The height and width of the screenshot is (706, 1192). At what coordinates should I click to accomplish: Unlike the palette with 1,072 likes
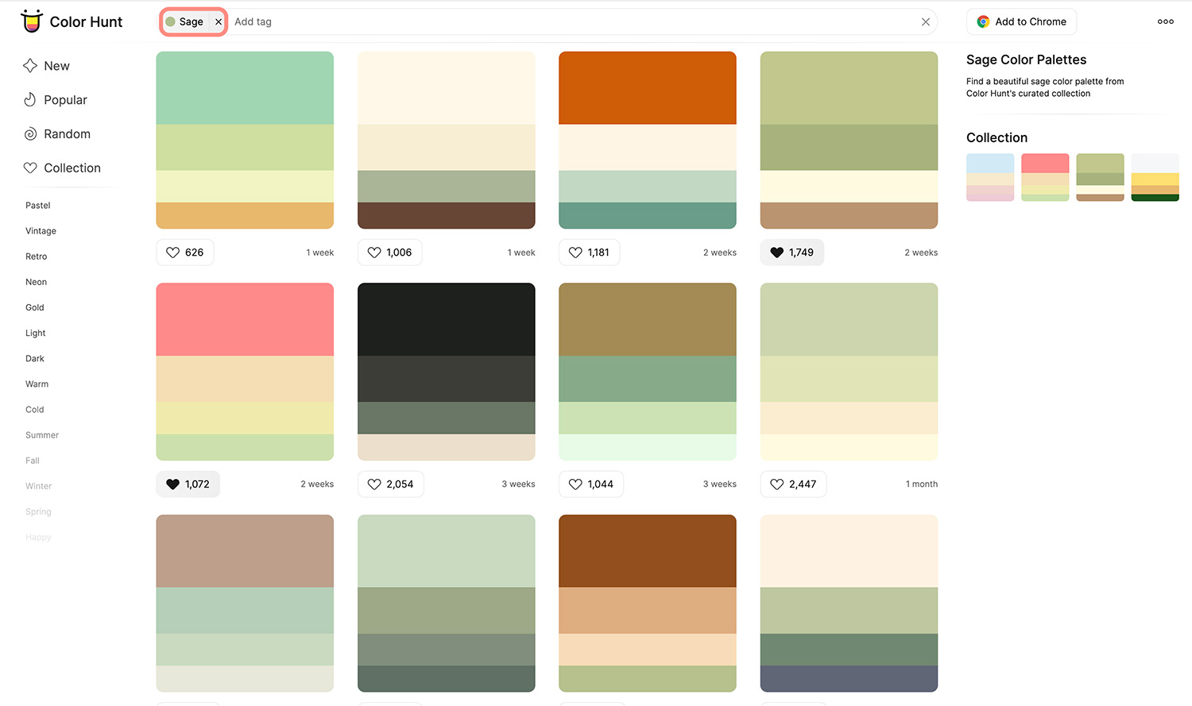tap(188, 484)
